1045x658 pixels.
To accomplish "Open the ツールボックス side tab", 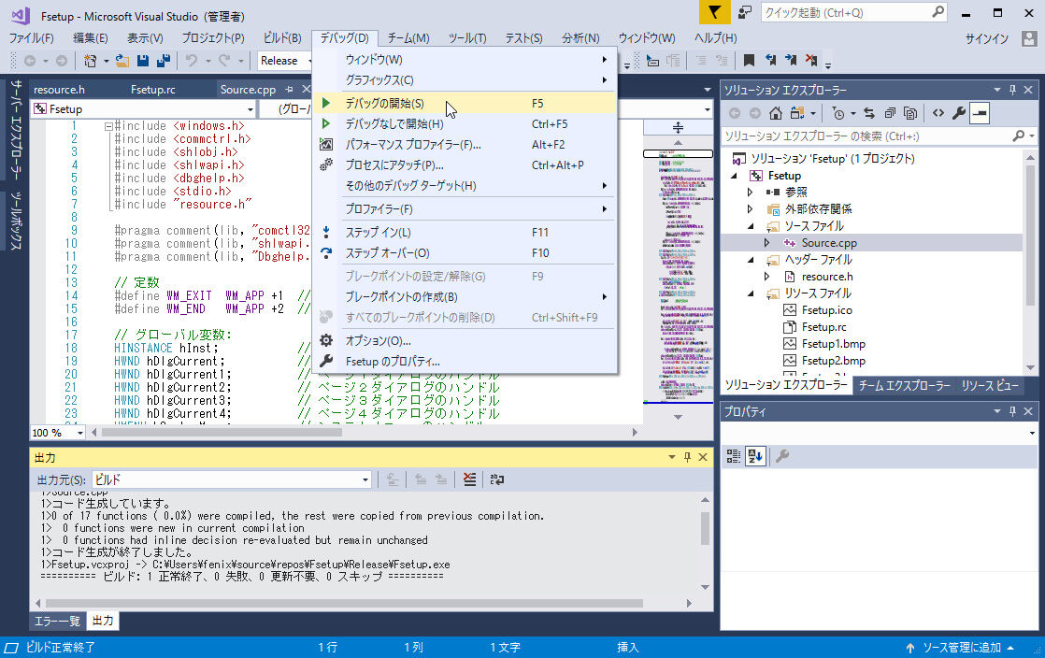I will 15,221.
